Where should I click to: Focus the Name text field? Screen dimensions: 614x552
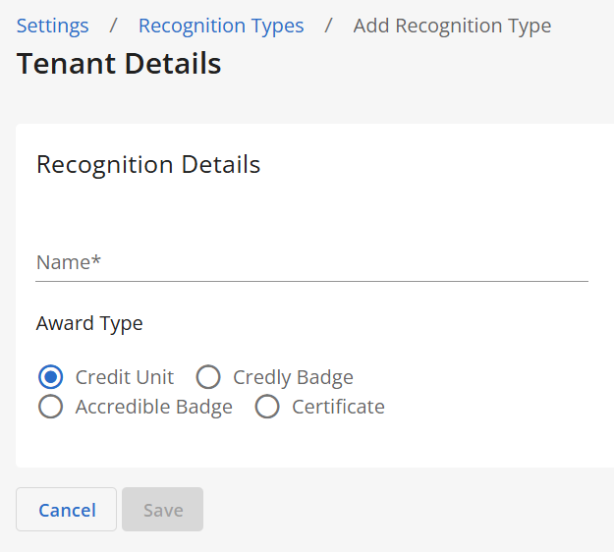(311, 263)
